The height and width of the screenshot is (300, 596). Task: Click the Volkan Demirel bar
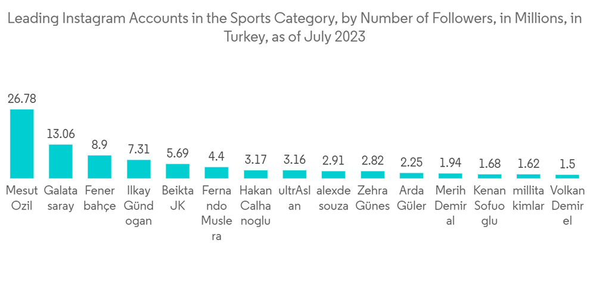click(567, 176)
